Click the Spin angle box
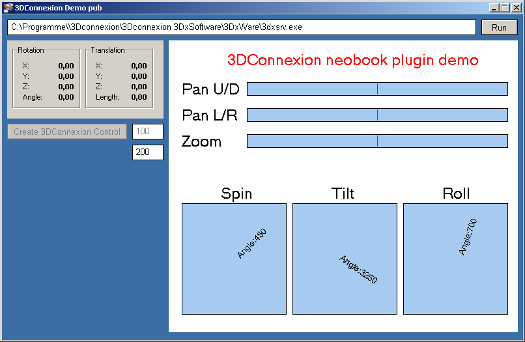 234,259
